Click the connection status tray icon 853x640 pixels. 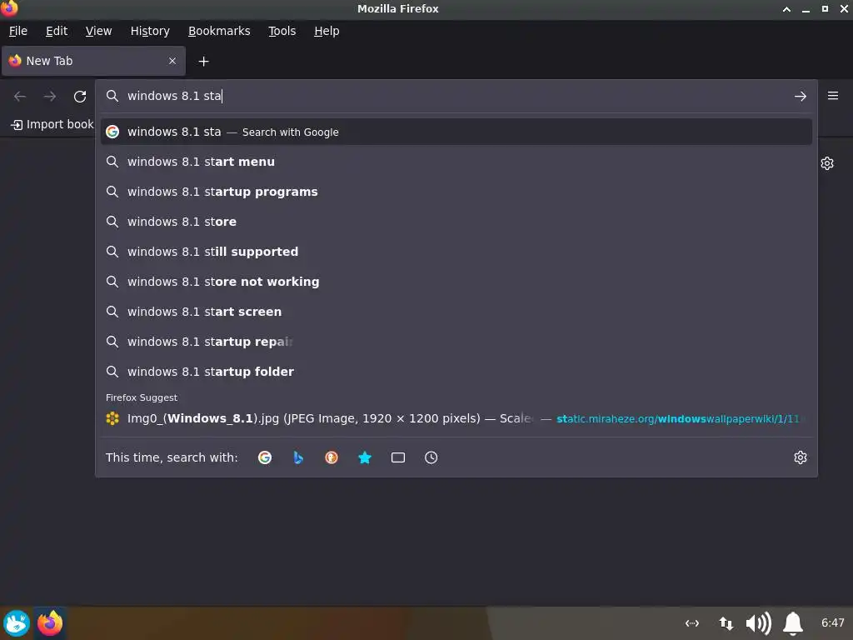coord(692,623)
